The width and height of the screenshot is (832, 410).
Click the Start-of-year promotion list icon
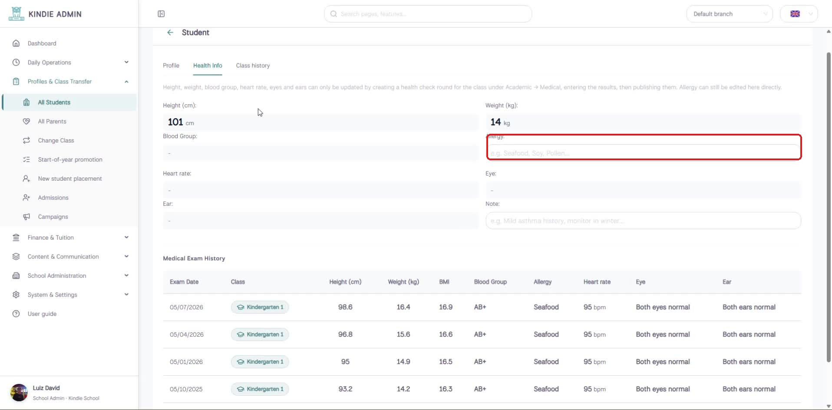point(26,160)
